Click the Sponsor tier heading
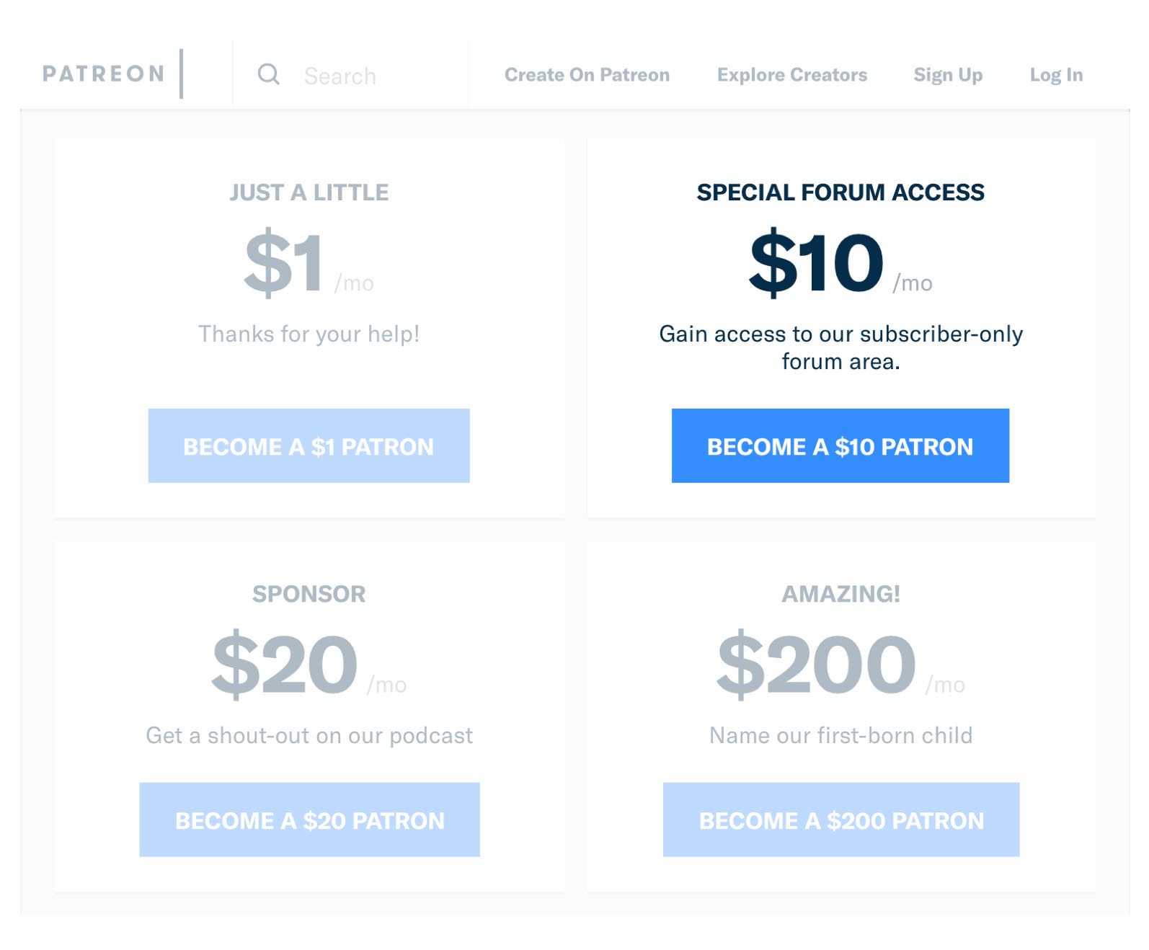This screenshot has width=1149, height=950. [x=309, y=594]
